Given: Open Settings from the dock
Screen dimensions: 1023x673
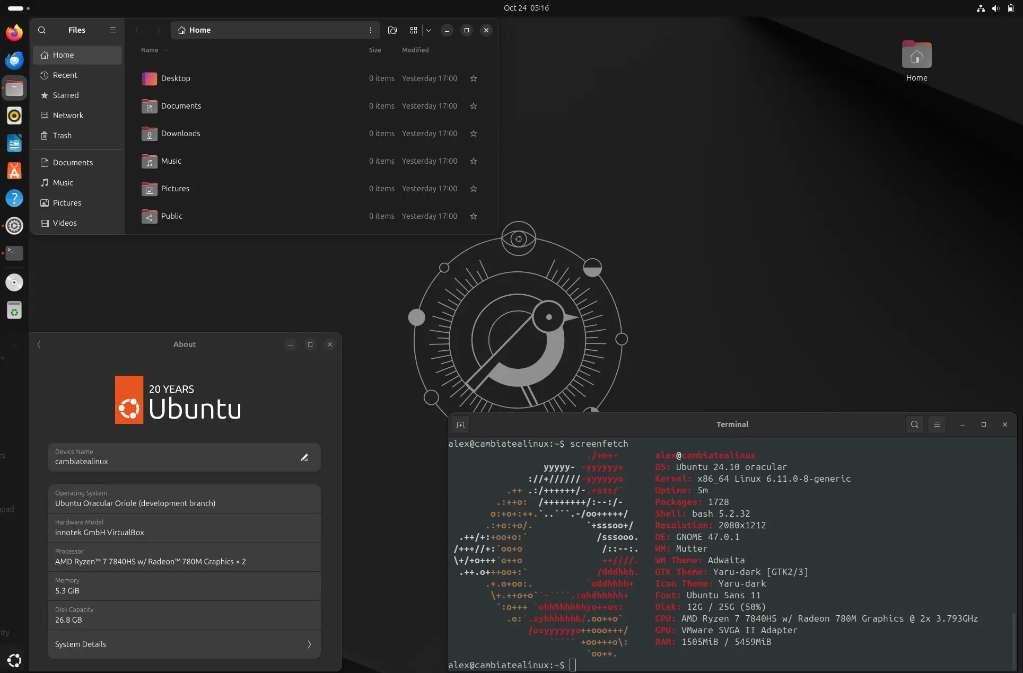Looking at the screenshot, I should click(x=14, y=226).
